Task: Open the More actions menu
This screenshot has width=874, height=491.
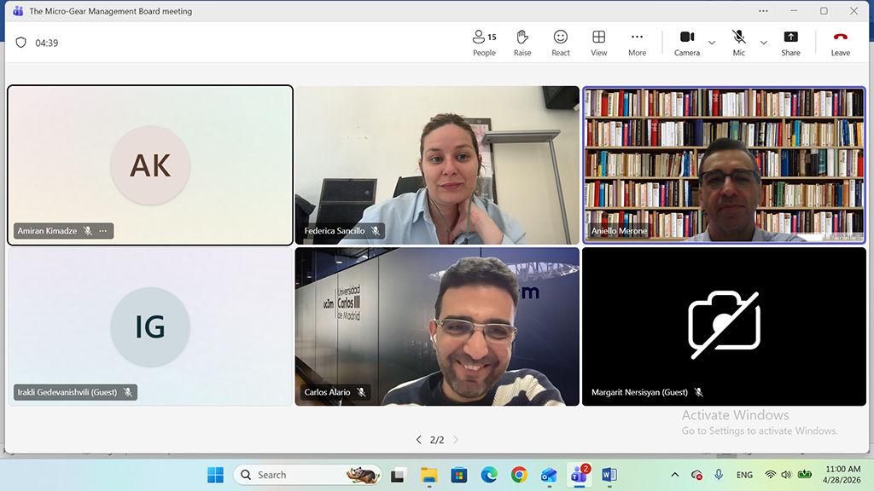Action: pos(637,43)
